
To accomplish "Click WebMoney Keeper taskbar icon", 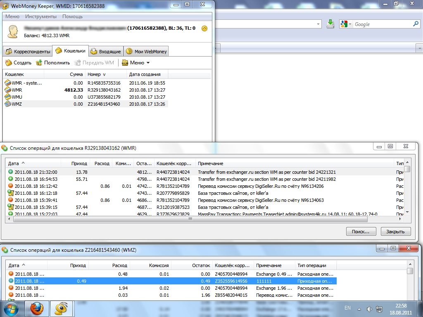I will [x=61, y=308].
